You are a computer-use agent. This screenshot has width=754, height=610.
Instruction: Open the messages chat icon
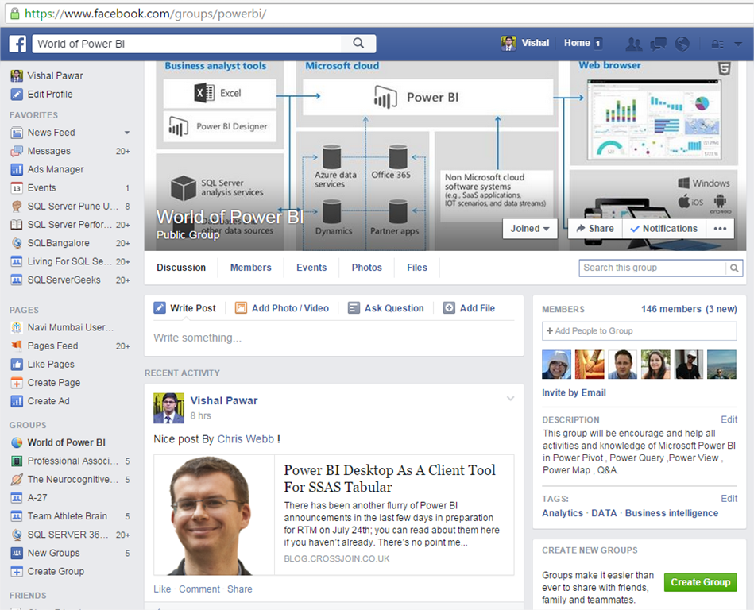658,44
